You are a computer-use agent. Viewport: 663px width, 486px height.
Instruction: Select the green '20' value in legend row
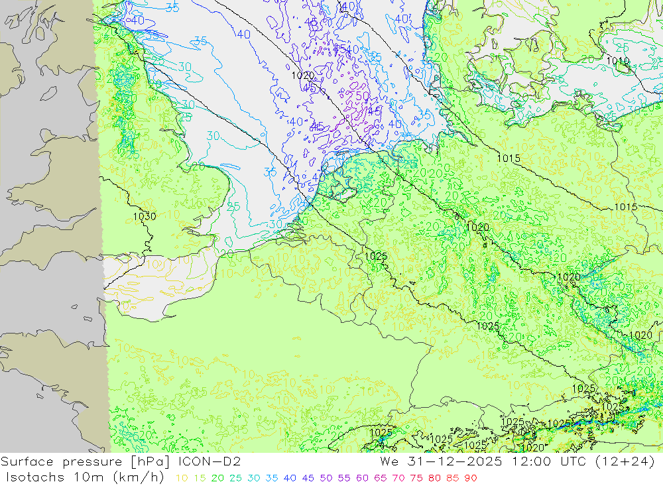click(x=217, y=478)
